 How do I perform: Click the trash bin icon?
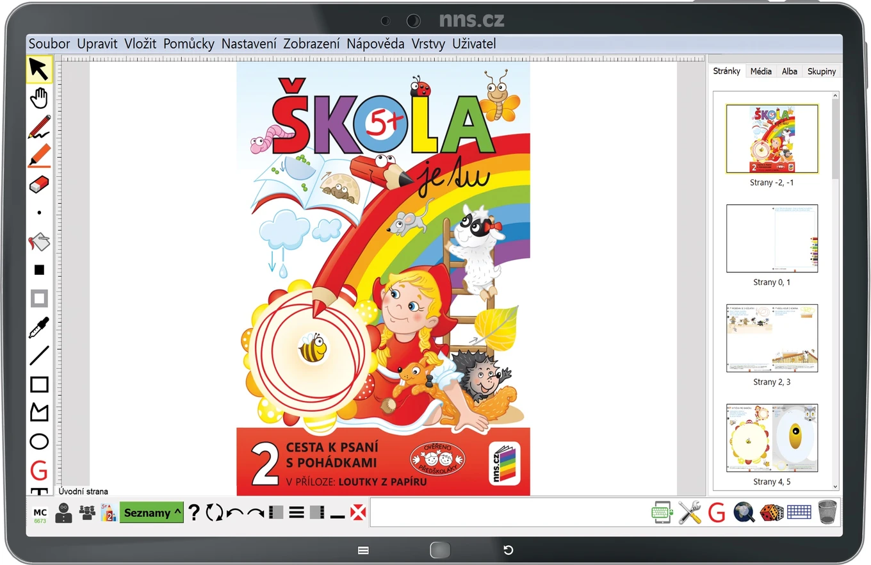pos(827,512)
